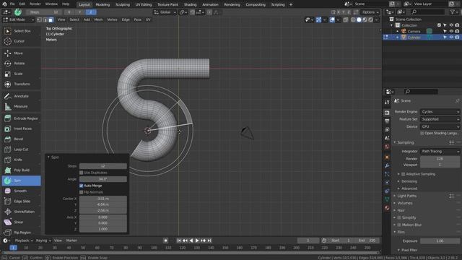Open Playback menu in timeline
The width and height of the screenshot is (462, 260).
(24, 240)
